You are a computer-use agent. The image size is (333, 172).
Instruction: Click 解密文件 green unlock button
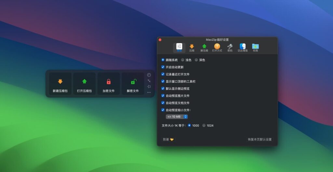[x=133, y=84]
